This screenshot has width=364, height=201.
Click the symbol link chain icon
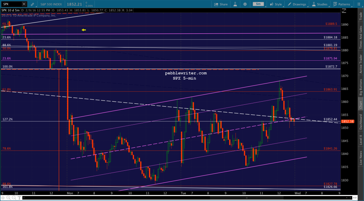(x=32, y=4)
